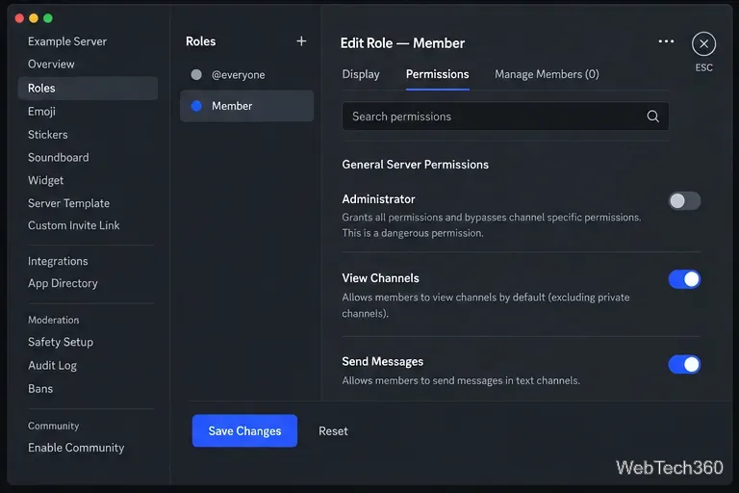This screenshot has width=739, height=493.
Task: Open the App Directory
Action: click(x=63, y=283)
